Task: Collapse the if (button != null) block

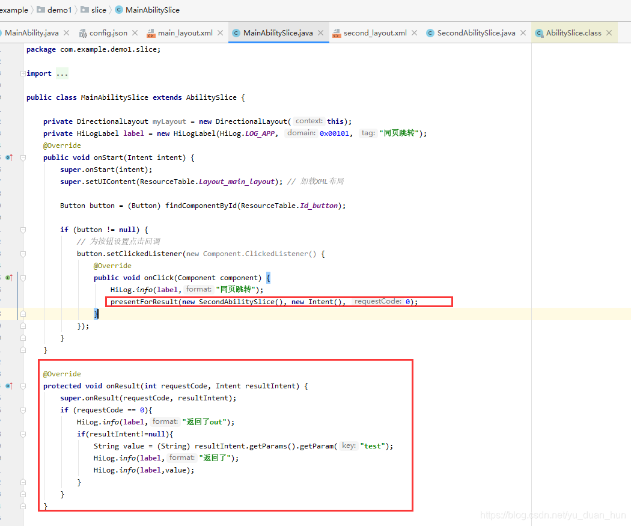Action: click(23, 230)
